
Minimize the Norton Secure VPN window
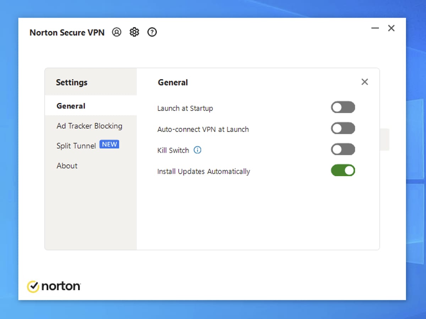(375, 28)
